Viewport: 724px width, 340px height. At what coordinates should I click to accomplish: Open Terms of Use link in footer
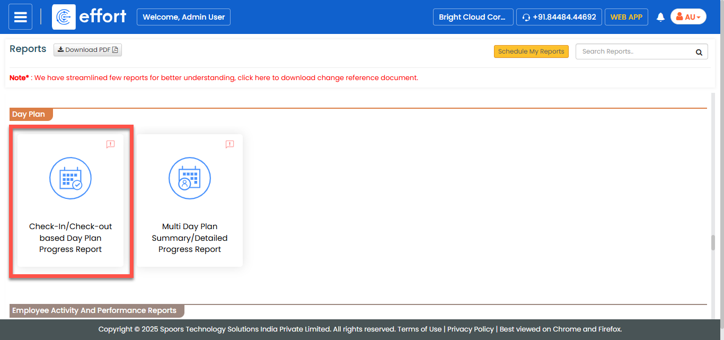419,329
